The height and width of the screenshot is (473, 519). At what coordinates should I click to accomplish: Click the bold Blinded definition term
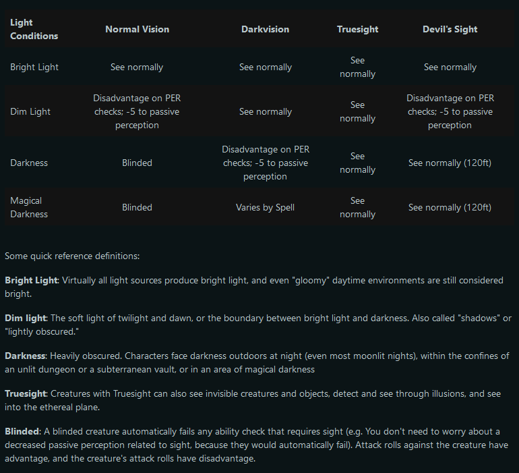click(x=24, y=431)
